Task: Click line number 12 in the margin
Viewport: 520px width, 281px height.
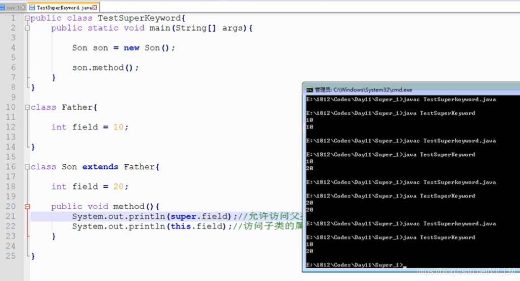Action: (11, 127)
